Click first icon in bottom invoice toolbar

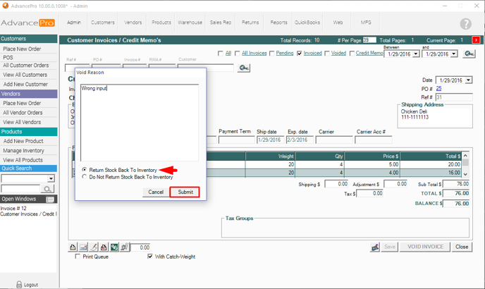click(x=73, y=247)
